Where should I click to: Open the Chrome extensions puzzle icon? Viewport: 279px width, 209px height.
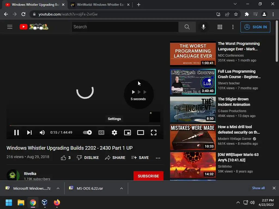point(247,14)
